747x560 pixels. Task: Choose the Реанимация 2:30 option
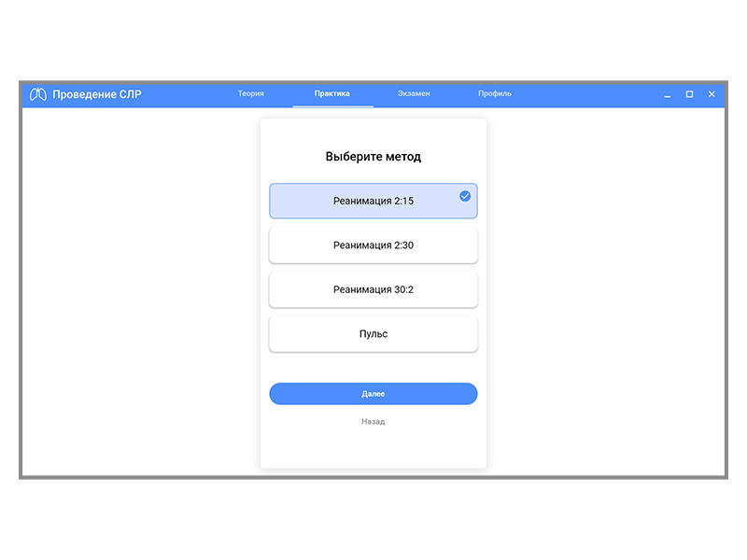(373, 245)
